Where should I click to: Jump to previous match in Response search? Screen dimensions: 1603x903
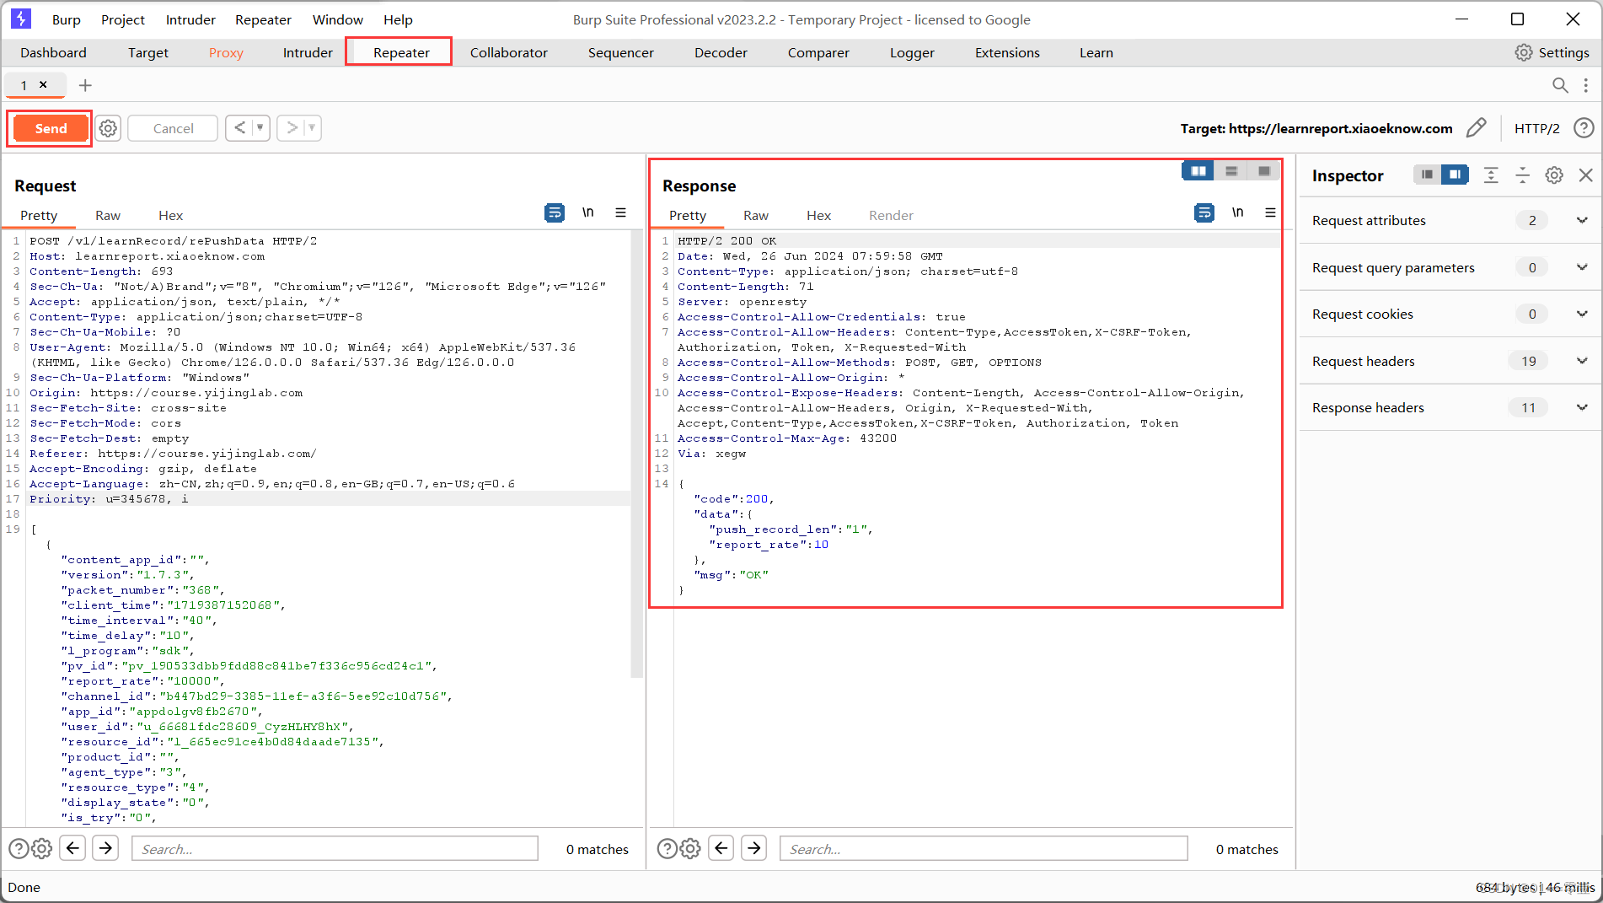(x=721, y=847)
